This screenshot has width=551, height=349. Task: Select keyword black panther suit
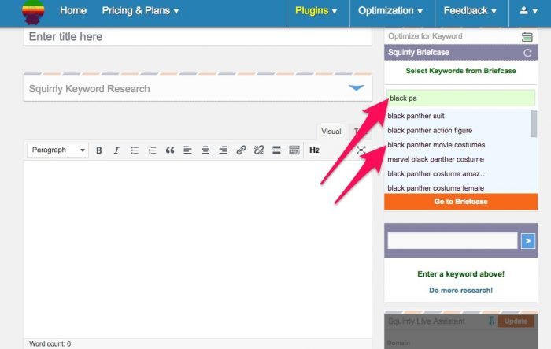416,116
